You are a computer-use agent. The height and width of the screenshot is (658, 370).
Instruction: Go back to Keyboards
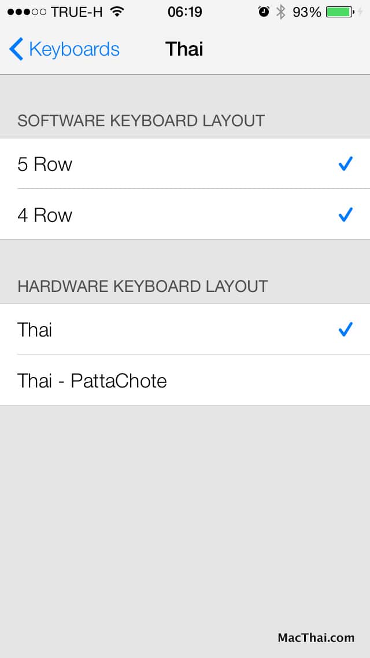click(x=65, y=49)
